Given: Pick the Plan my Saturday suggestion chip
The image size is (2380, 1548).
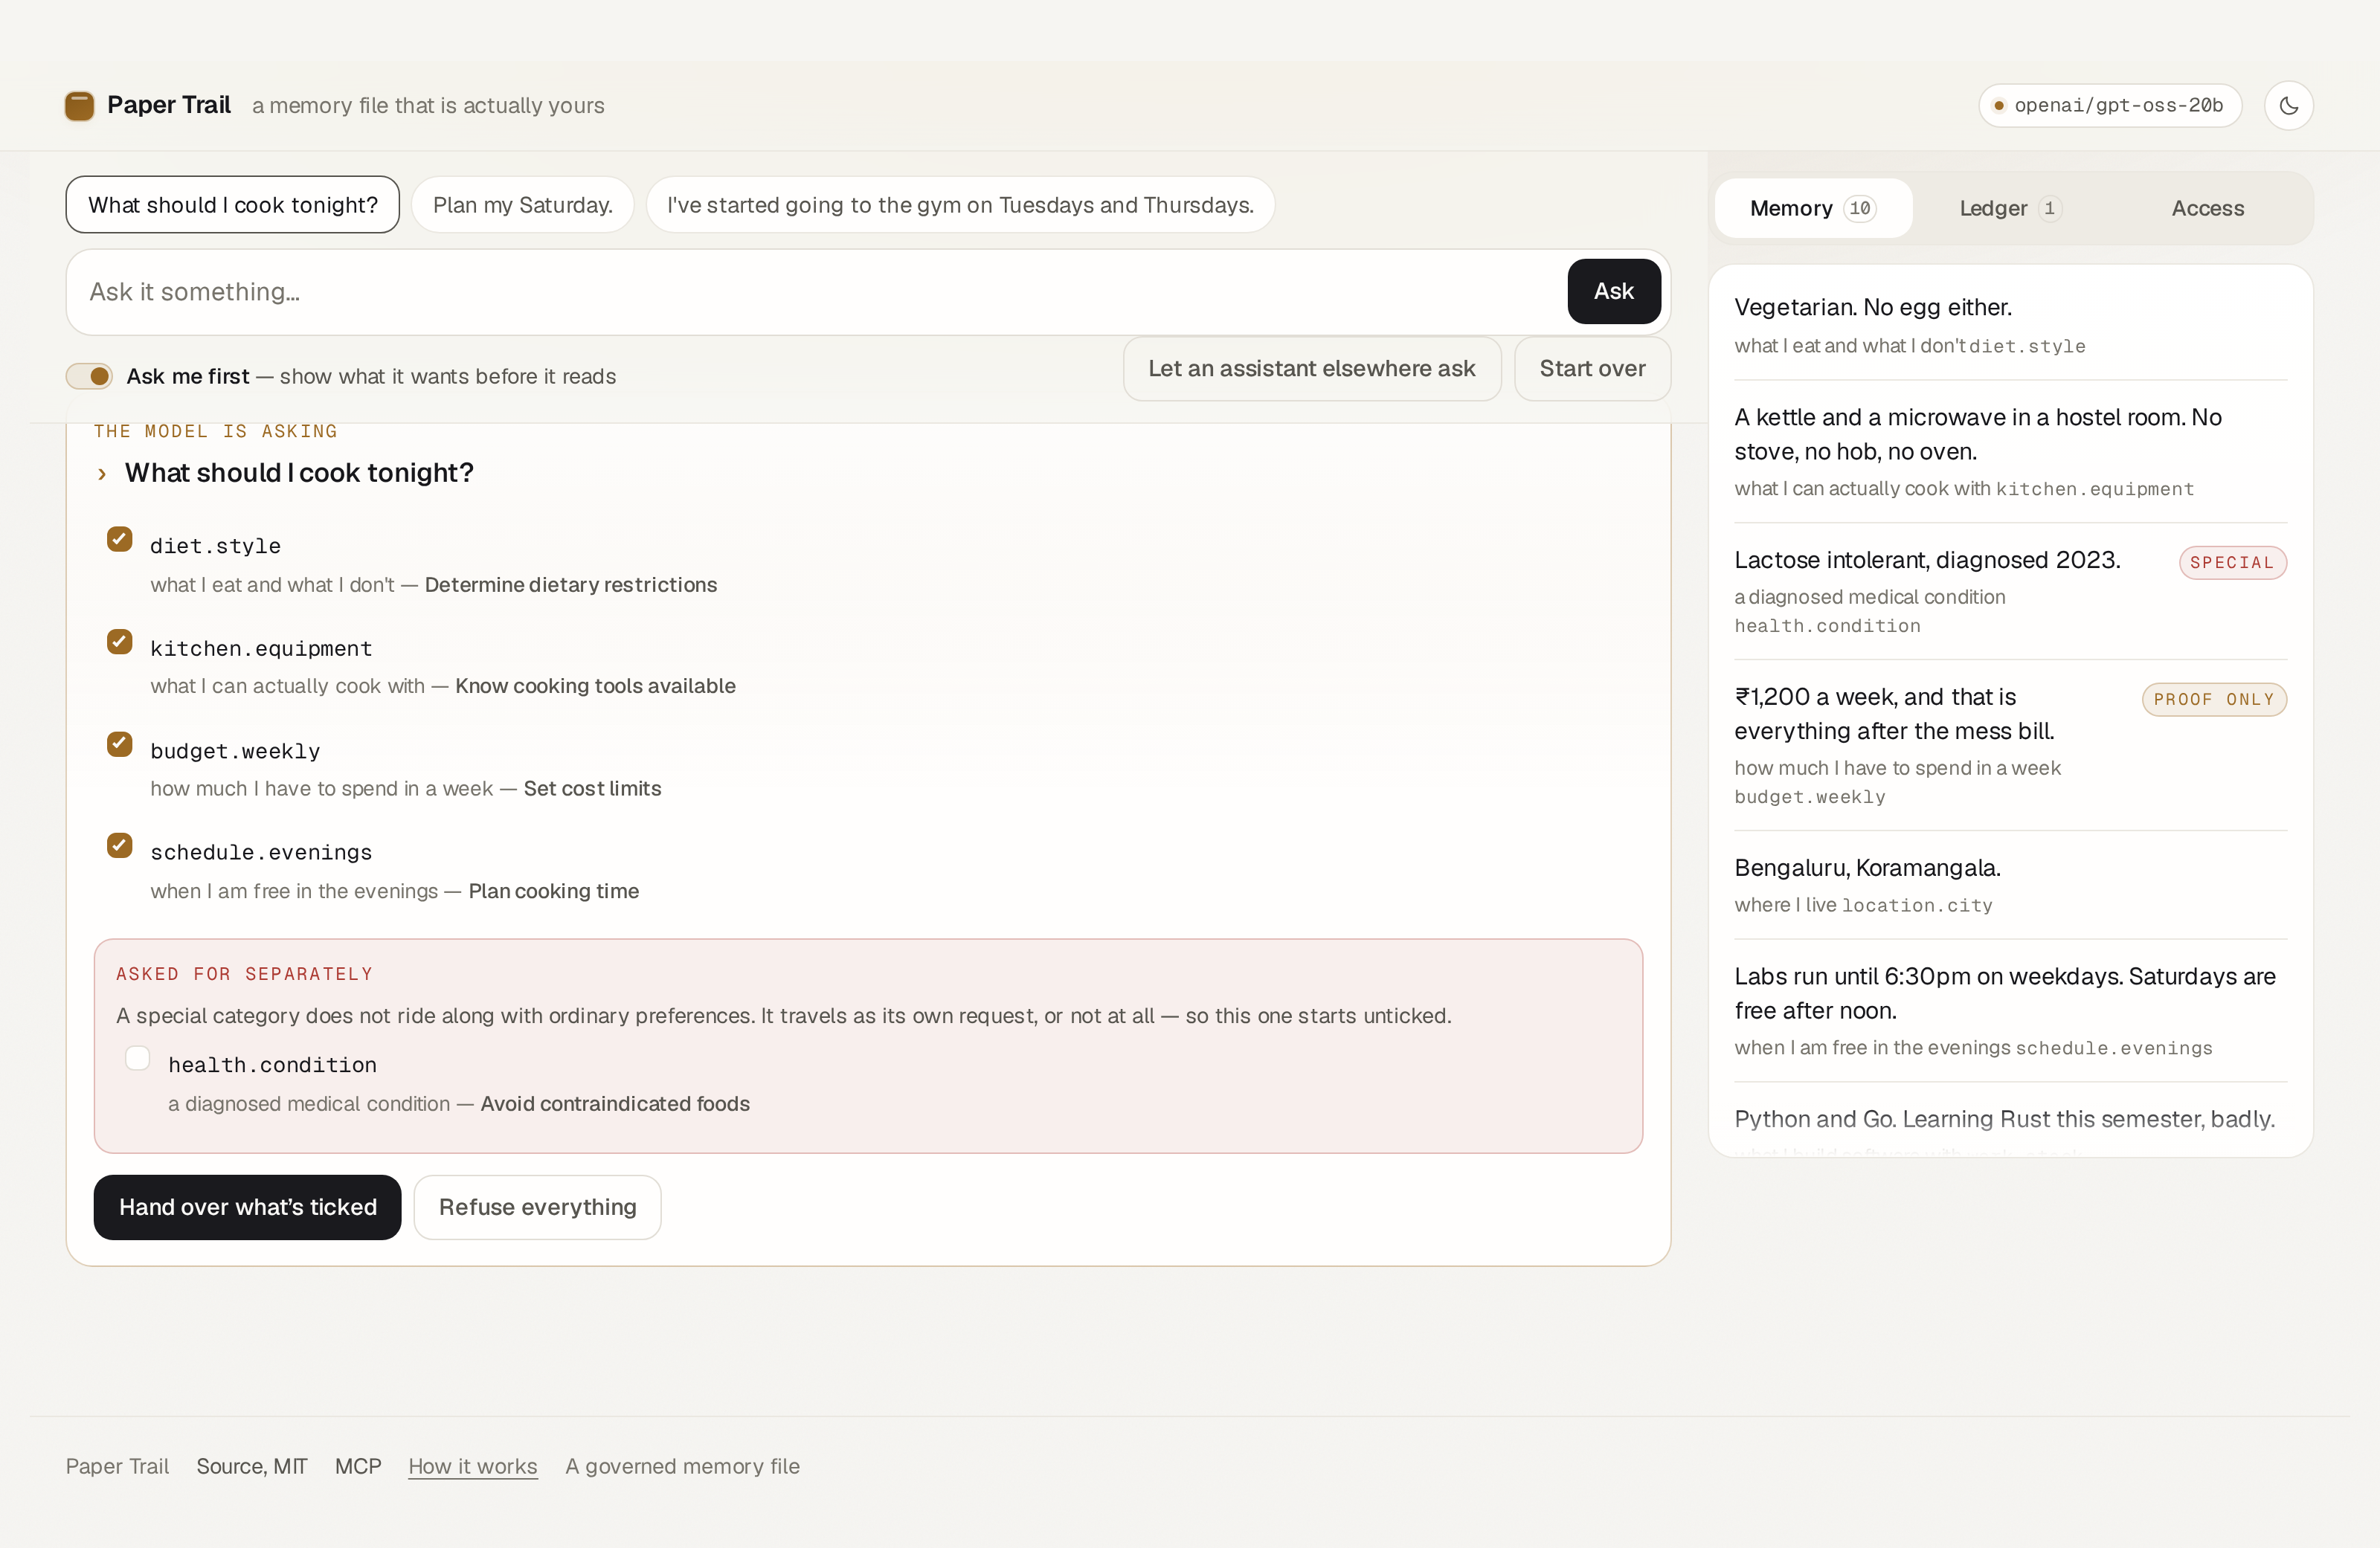Looking at the screenshot, I should [x=523, y=205].
